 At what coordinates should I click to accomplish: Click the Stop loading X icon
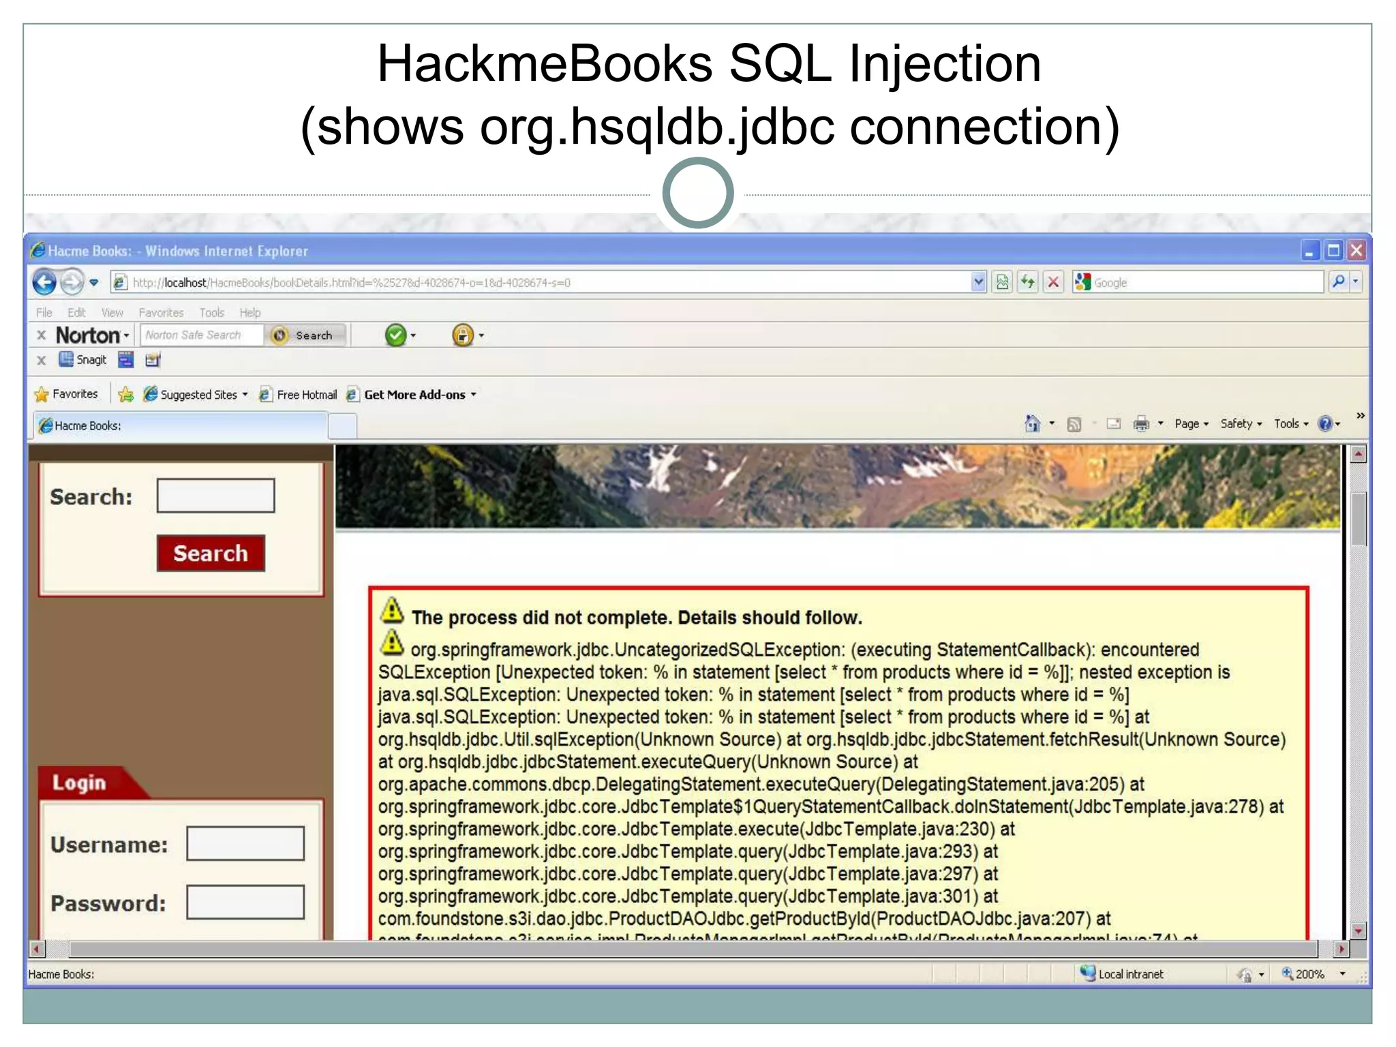tap(1053, 282)
